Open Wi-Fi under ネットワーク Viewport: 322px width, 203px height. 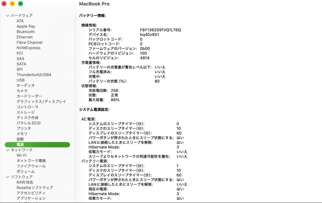[21, 155]
